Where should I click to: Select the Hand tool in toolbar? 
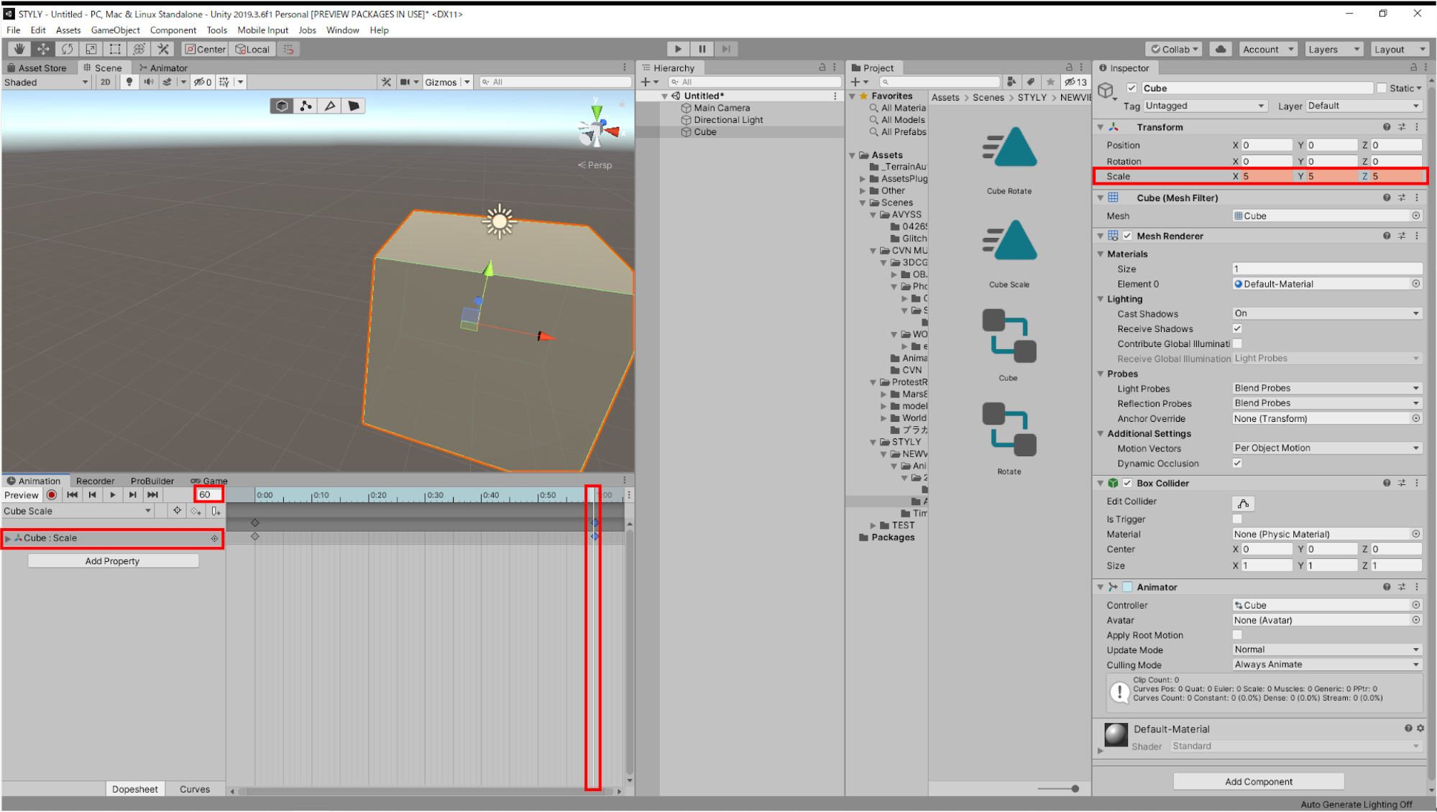(19, 49)
